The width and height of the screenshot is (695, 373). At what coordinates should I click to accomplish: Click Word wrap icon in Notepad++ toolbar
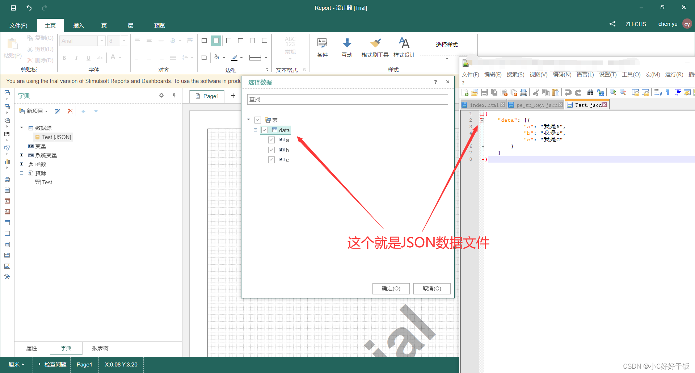tap(658, 93)
